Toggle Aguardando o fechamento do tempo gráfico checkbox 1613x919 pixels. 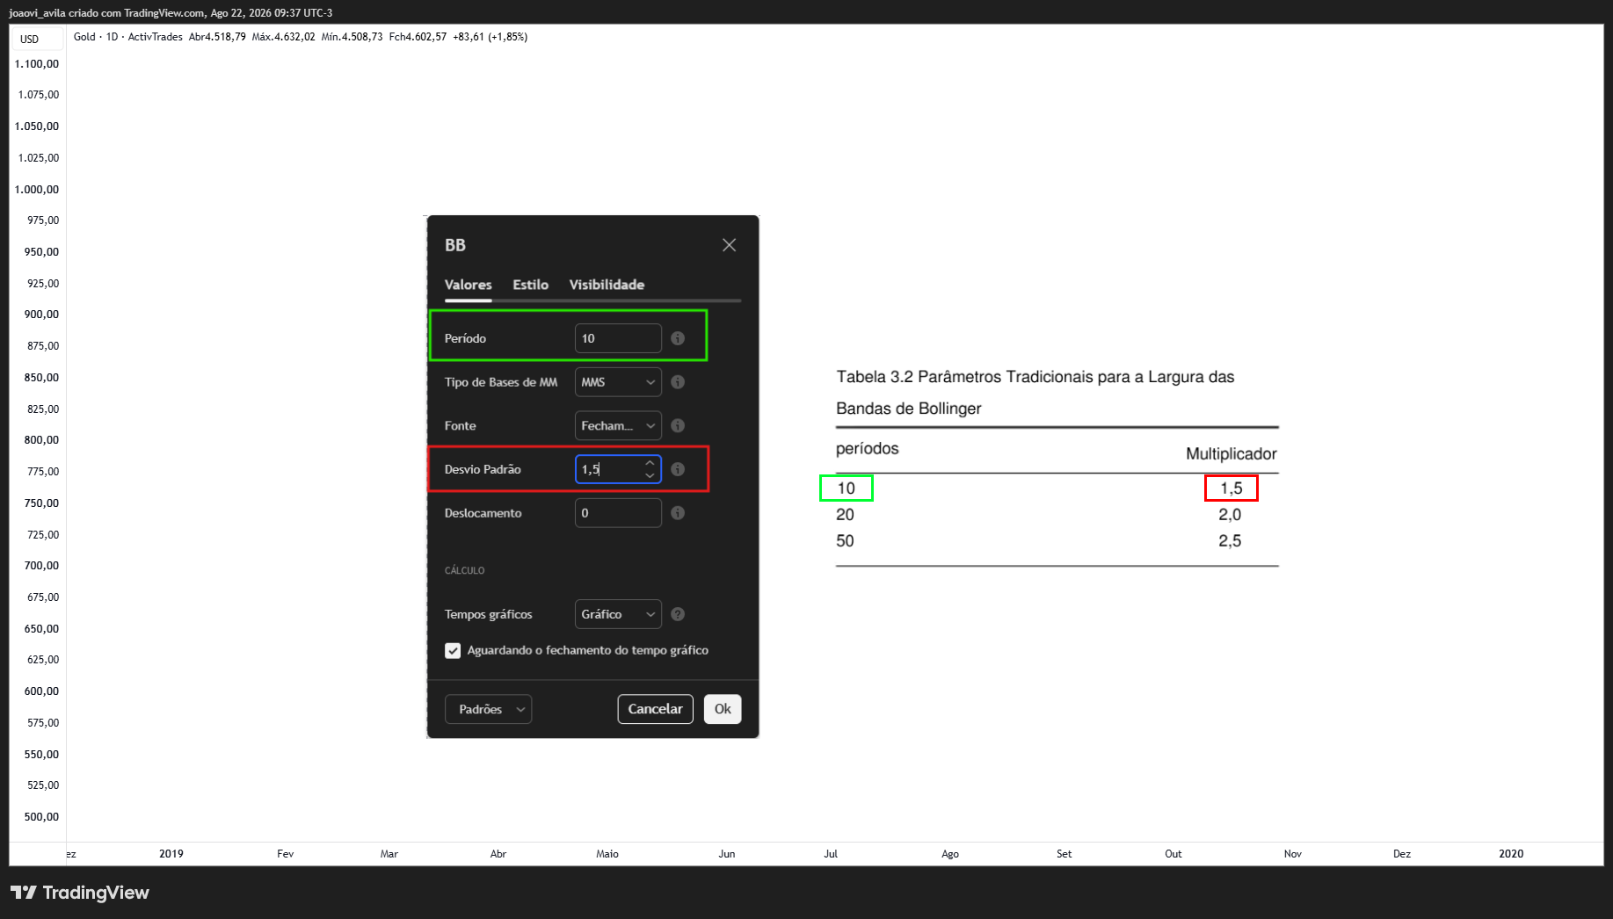point(453,651)
